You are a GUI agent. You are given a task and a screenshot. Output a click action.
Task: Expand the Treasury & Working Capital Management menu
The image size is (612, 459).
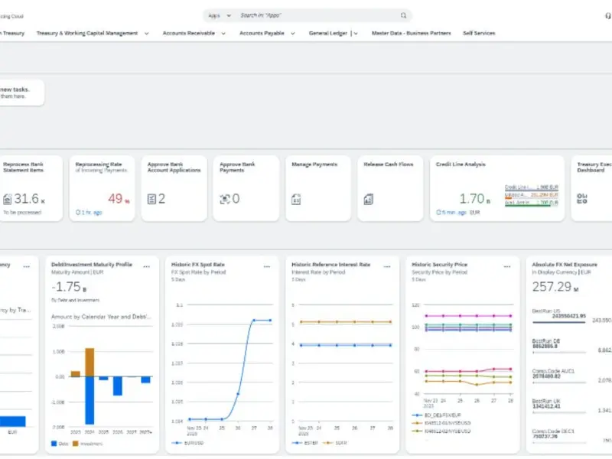tap(146, 34)
